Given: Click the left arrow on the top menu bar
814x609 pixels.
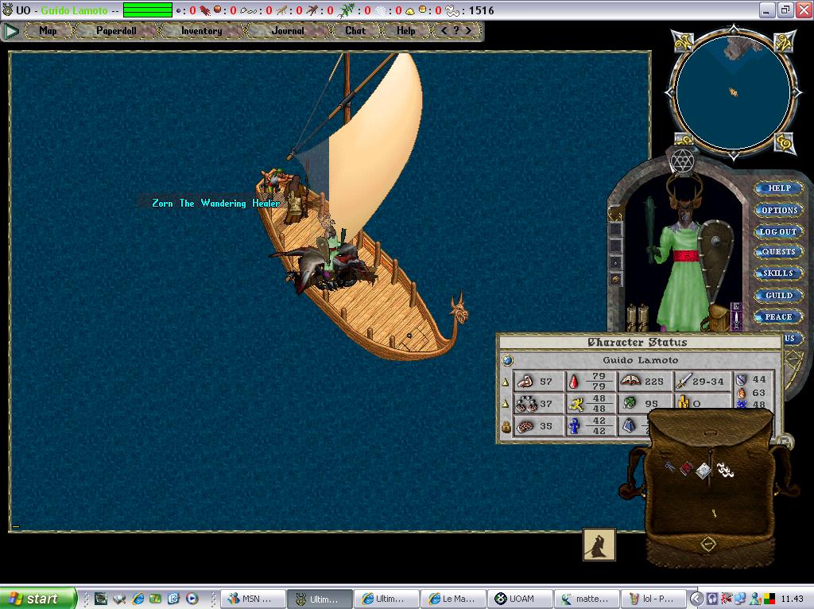Looking at the screenshot, I should coord(444,31).
